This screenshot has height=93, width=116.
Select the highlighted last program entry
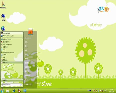(12, 62)
